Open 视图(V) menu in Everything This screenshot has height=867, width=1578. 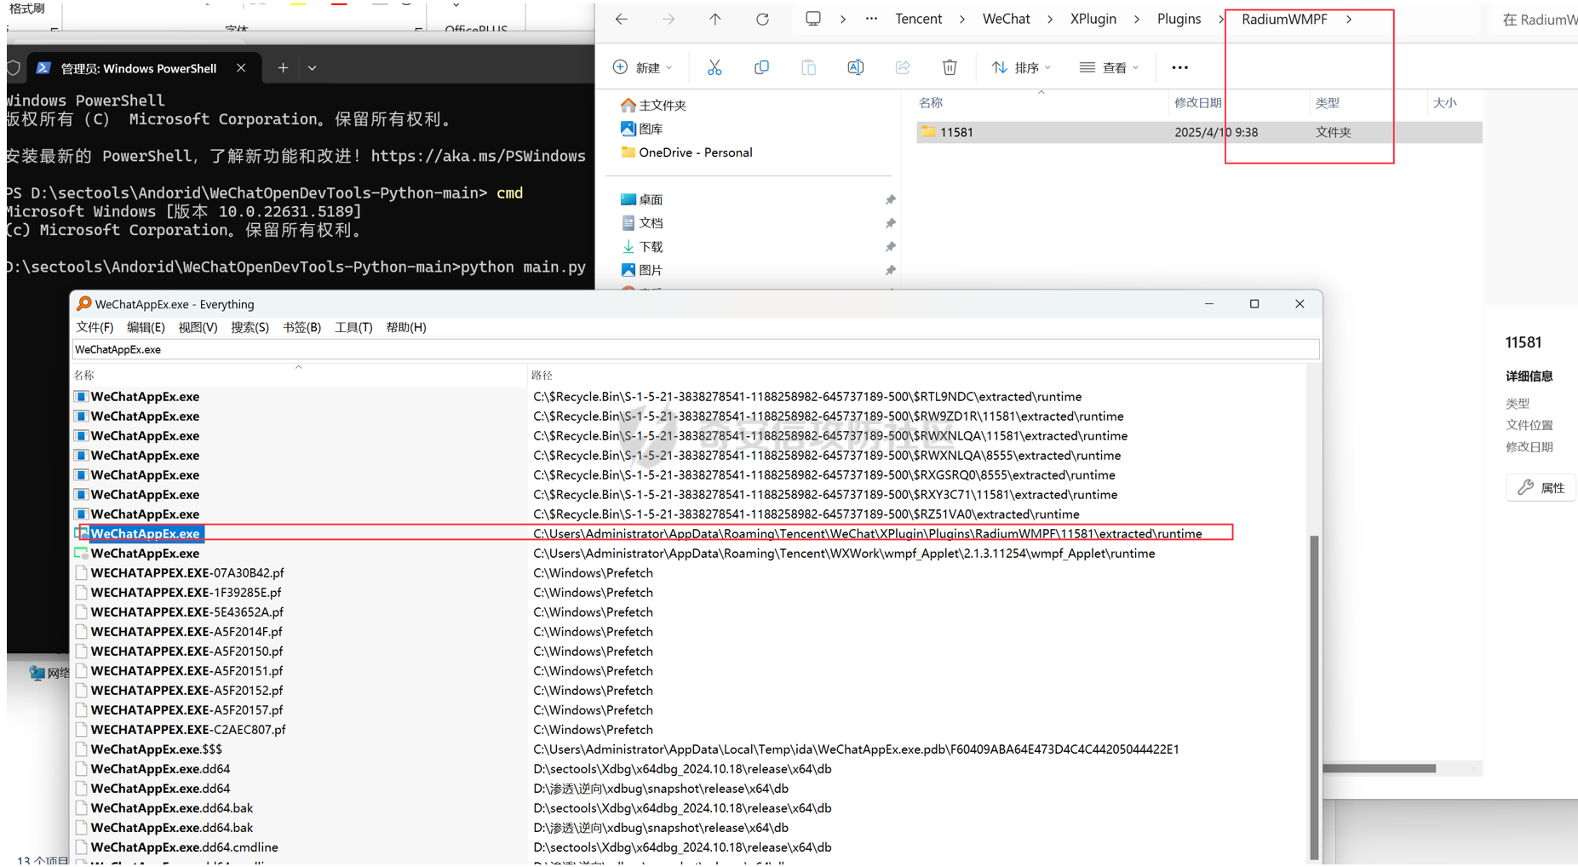pos(198,327)
